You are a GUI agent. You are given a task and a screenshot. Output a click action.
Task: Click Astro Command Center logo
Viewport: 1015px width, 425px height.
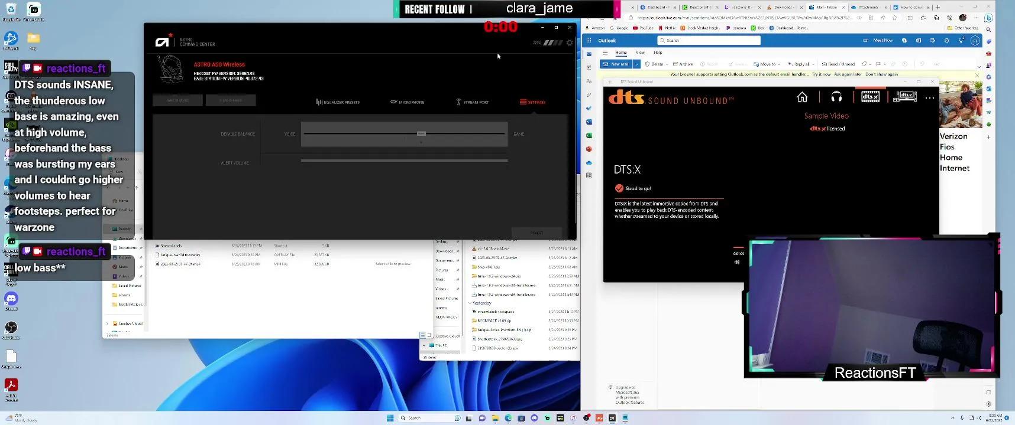pyautogui.click(x=163, y=41)
